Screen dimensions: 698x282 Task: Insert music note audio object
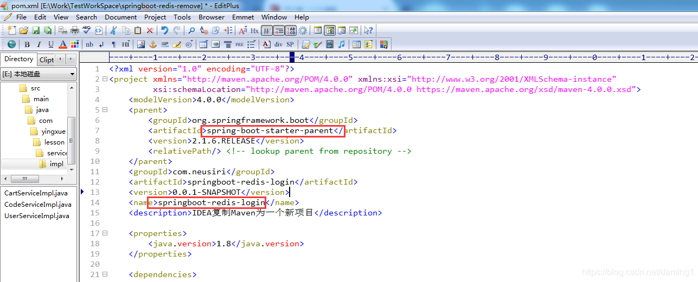click(x=341, y=44)
